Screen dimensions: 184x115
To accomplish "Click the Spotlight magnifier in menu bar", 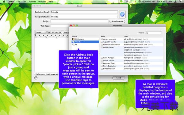I will point(180,2).
